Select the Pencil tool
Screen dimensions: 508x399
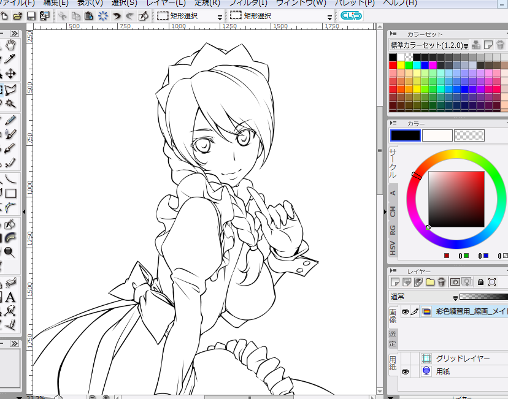coord(10,120)
